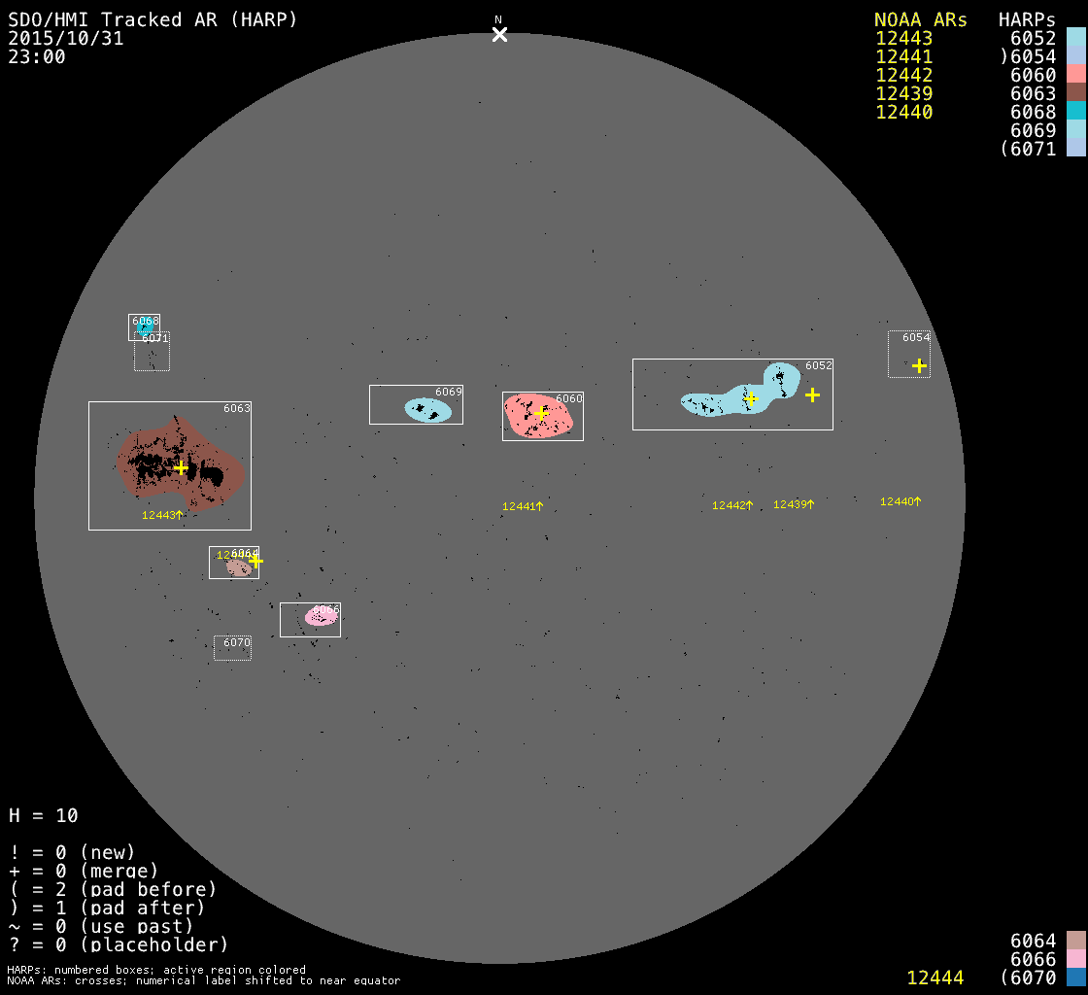Select the 12440 arrow label on the solar disk
The width and height of the screenshot is (1088, 995).
901,501
